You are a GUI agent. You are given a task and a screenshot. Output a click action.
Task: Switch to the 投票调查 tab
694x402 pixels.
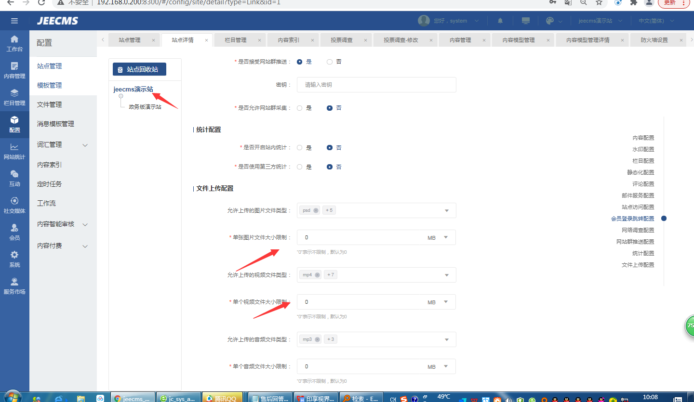tap(342, 40)
